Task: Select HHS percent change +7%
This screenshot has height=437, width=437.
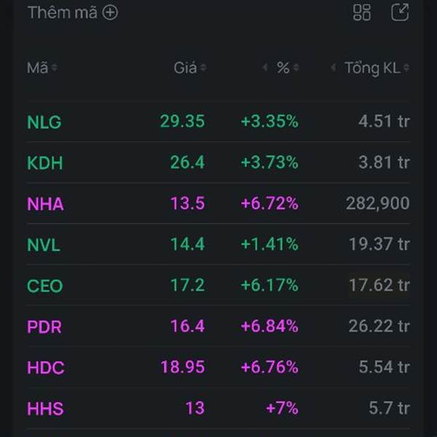Action: click(x=282, y=408)
